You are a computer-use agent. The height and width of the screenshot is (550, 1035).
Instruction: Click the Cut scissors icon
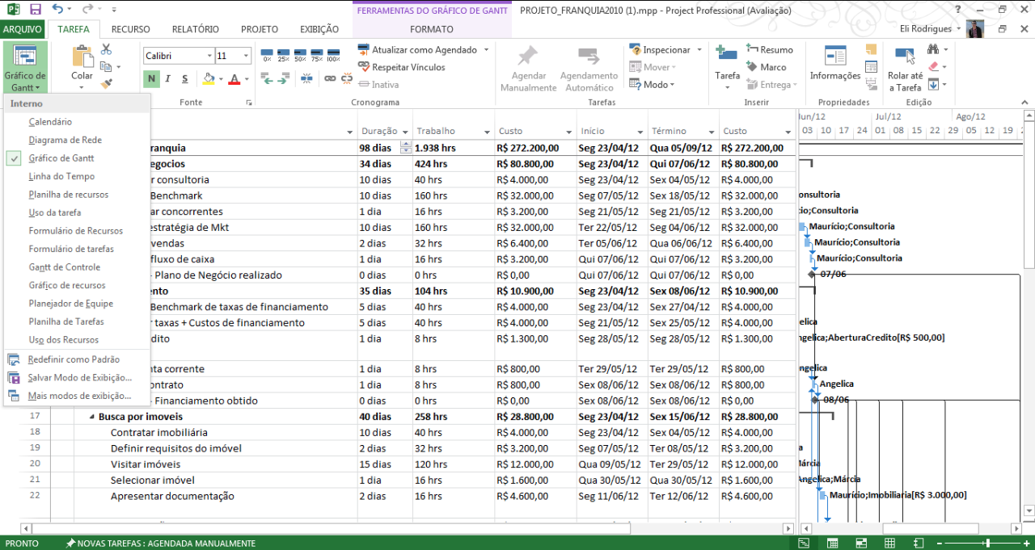pyautogui.click(x=107, y=50)
